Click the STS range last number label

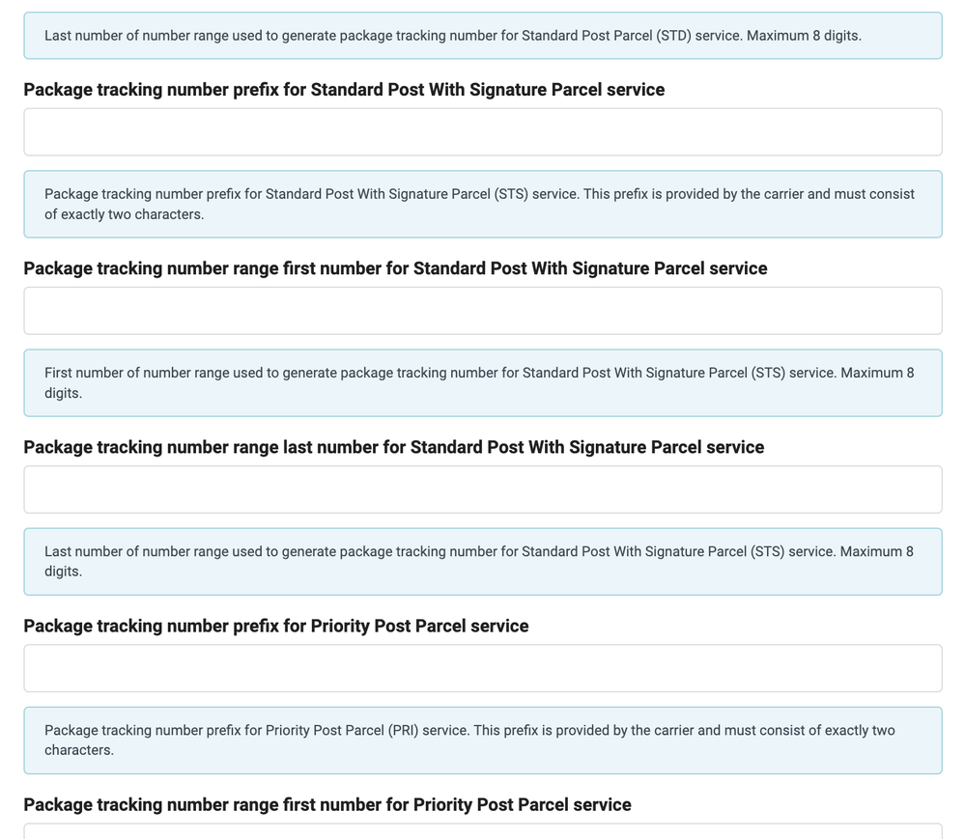coord(393,447)
